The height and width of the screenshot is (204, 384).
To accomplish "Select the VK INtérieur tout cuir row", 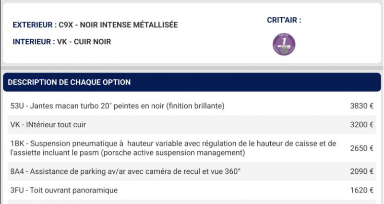I will tap(192, 125).
